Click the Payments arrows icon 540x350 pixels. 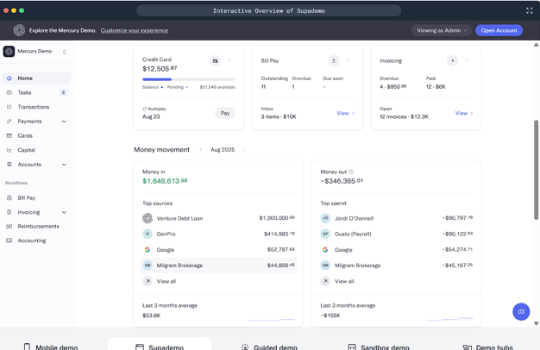tap(9, 122)
